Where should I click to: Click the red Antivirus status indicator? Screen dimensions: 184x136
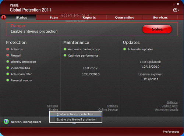tap(8, 49)
